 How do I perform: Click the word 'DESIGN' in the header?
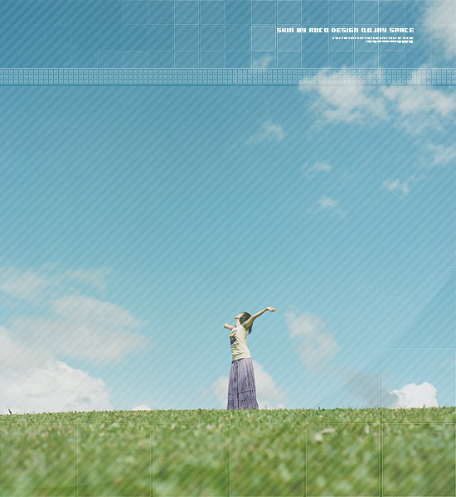point(345,30)
